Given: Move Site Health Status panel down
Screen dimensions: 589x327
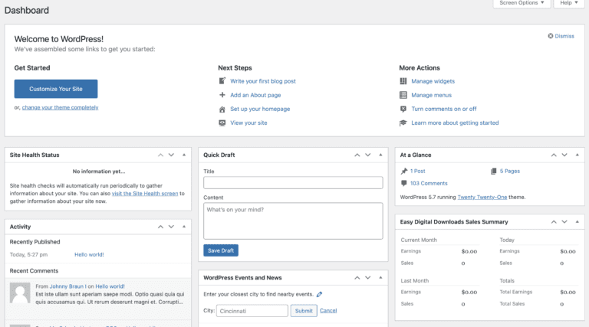Looking at the screenshot, I should pos(171,155).
